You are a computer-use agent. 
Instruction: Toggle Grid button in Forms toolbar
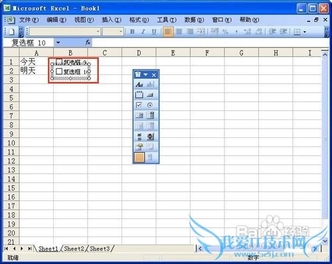pos(139,157)
